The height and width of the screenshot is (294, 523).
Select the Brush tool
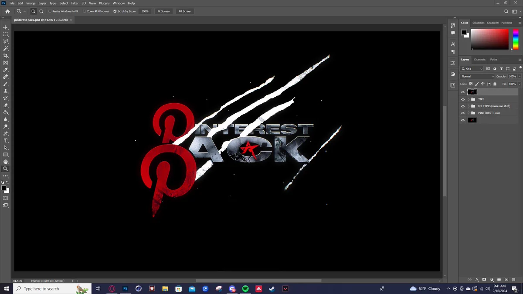pos(6,84)
